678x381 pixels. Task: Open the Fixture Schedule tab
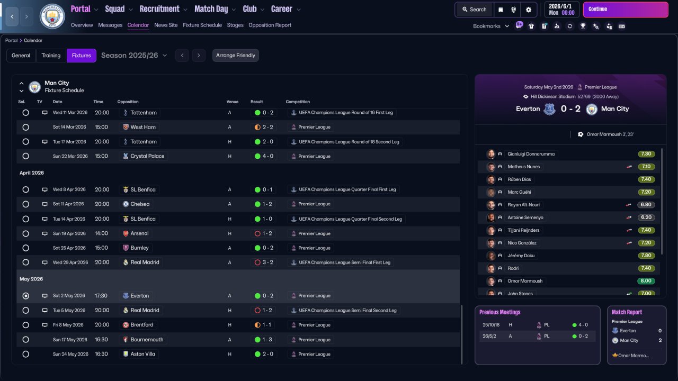tap(202, 25)
